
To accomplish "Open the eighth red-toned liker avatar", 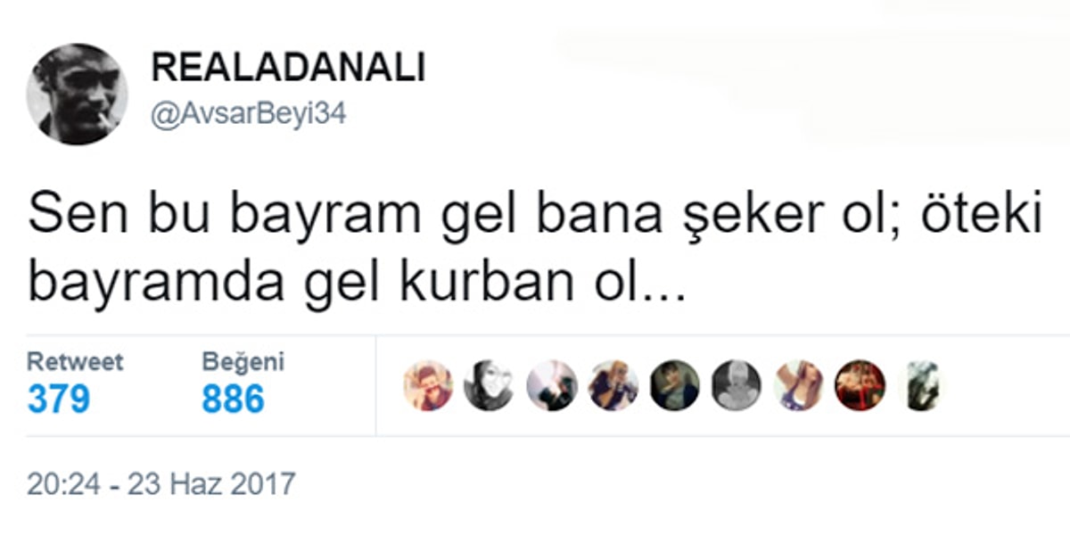I will pyautogui.click(x=860, y=385).
